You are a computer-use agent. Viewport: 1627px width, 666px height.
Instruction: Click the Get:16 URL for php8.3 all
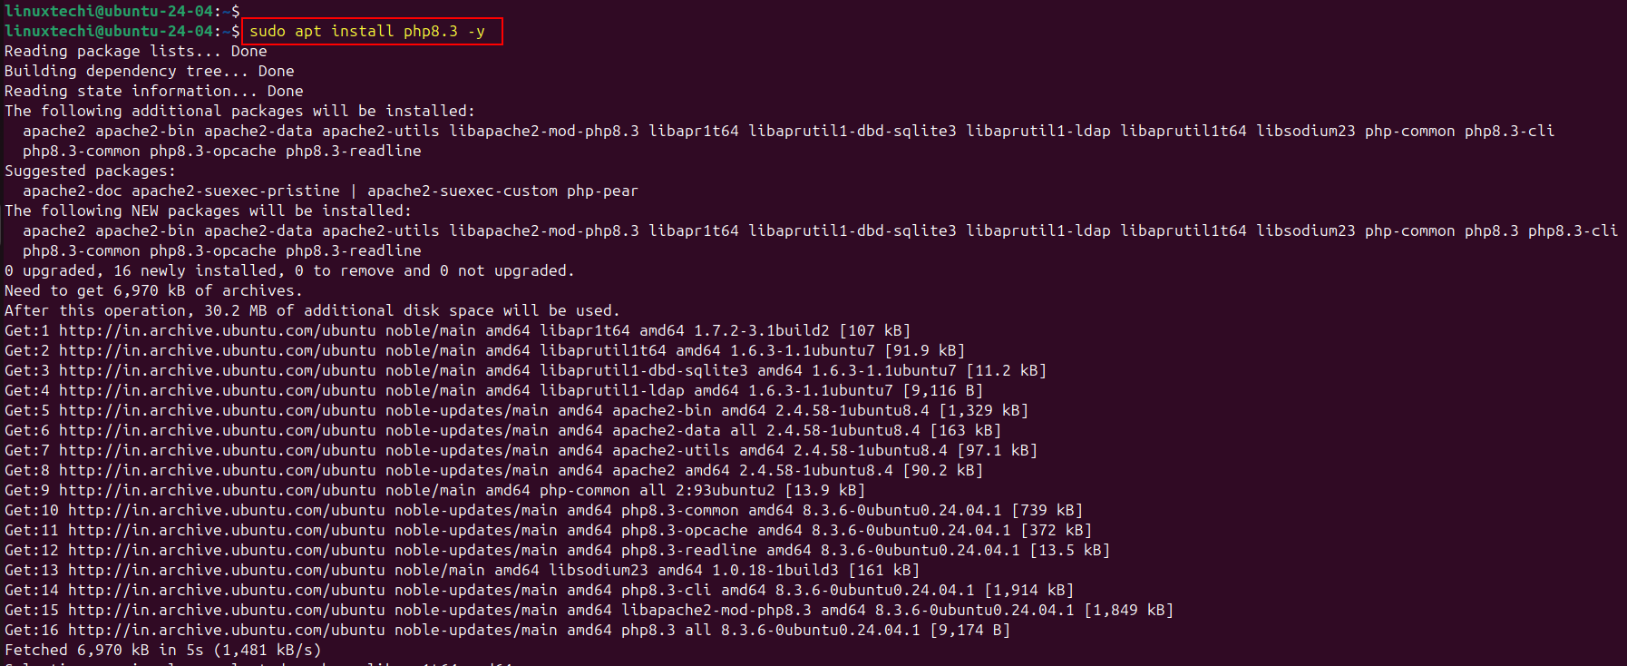pos(227,630)
